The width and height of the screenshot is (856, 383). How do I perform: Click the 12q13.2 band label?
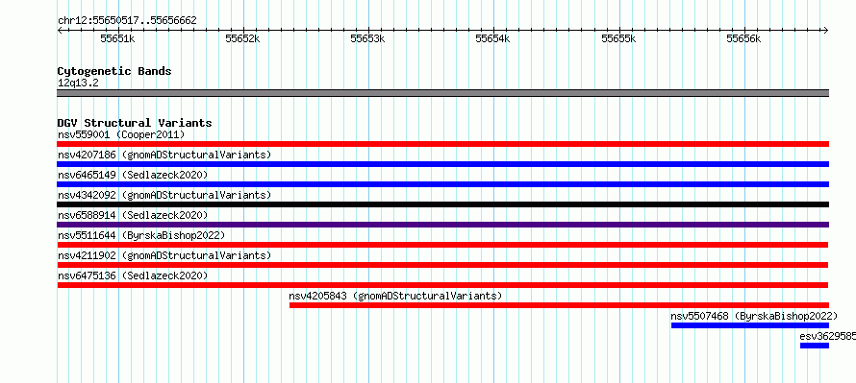(78, 84)
